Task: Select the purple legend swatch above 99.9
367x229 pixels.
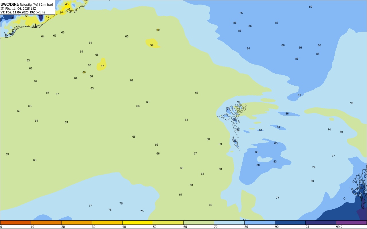Action: [x=351, y=222]
